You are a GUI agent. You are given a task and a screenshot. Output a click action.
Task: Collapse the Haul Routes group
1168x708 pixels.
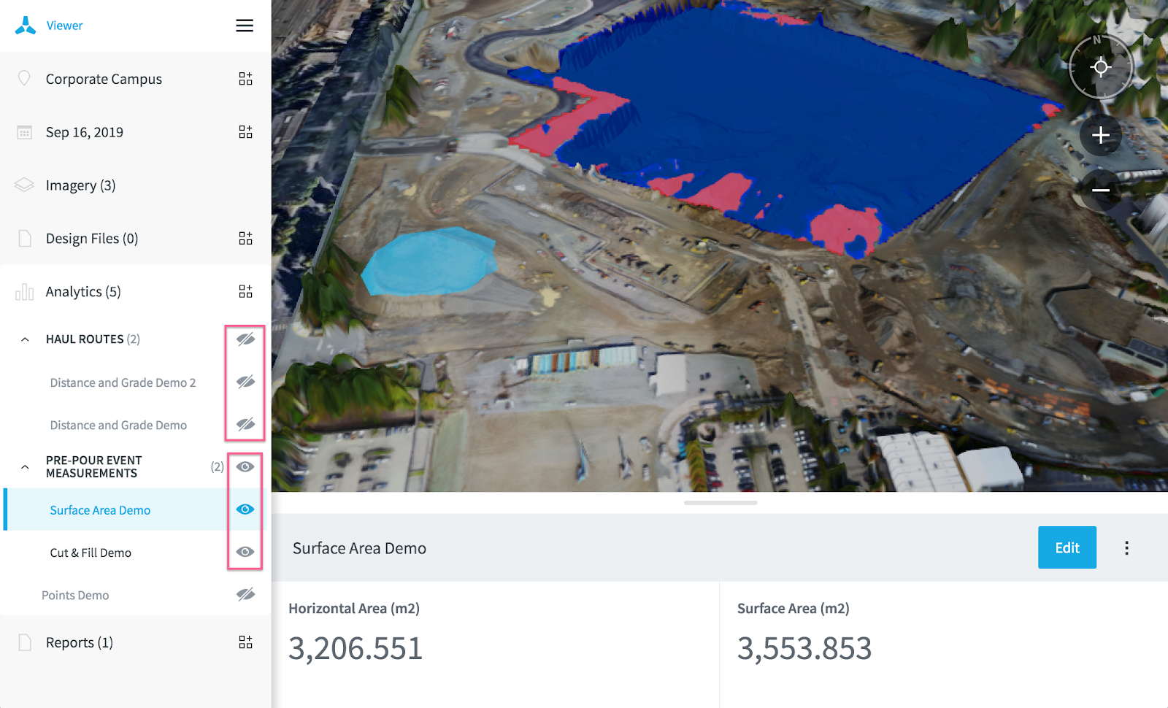(25, 339)
